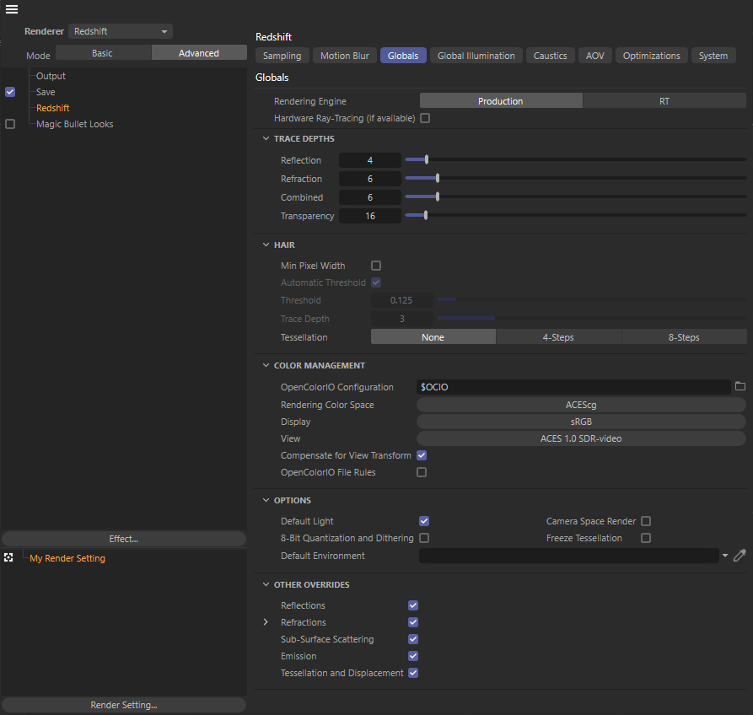Uncheck the Emission override
This screenshot has height=715, width=753.
click(413, 655)
